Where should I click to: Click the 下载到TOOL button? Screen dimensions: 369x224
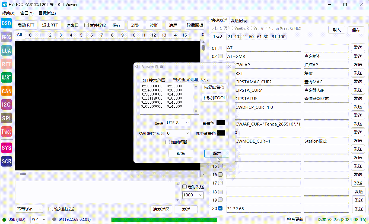click(x=214, y=98)
